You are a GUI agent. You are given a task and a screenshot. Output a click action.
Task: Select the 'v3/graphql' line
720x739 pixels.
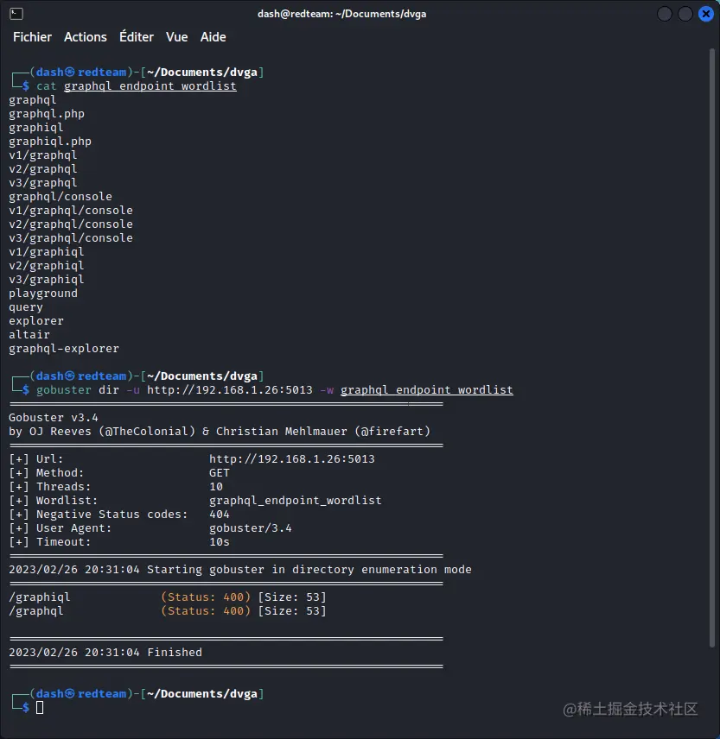click(43, 183)
